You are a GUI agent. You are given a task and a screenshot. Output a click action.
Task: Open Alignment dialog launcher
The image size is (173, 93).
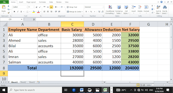82,16
